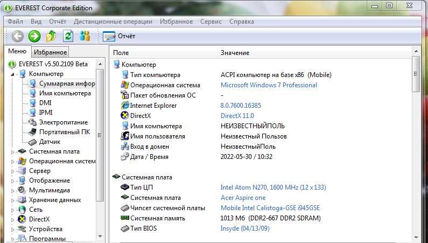
Task: Select Суммарная информация tree item
Action: click(67, 84)
